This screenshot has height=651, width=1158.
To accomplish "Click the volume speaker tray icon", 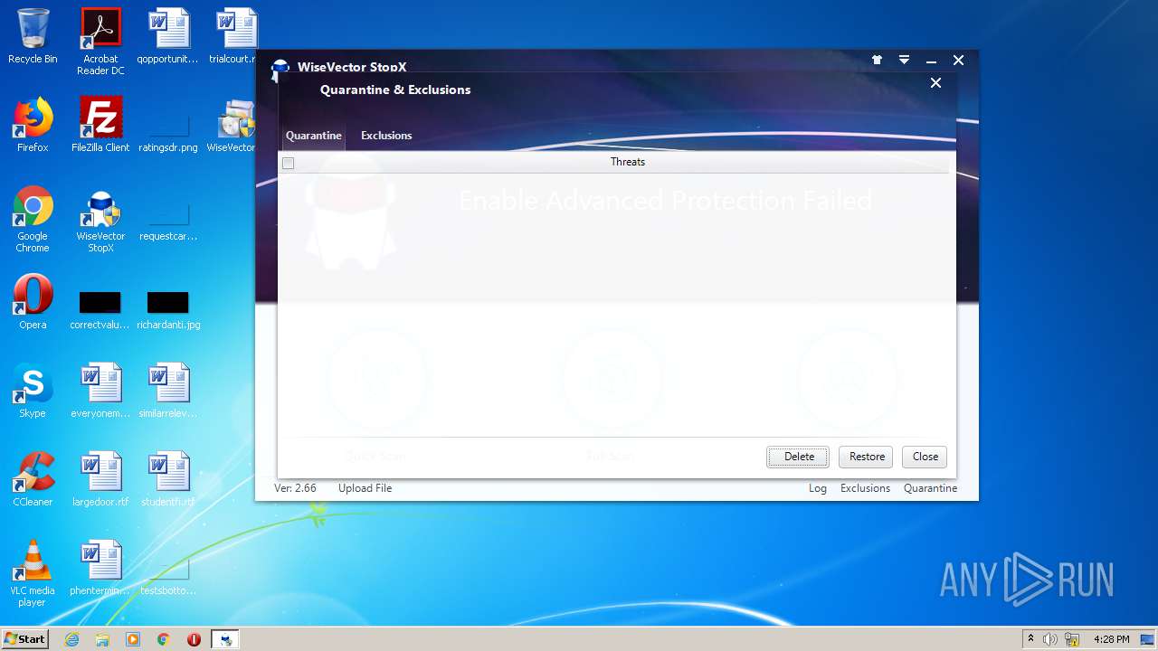I will (1050, 639).
